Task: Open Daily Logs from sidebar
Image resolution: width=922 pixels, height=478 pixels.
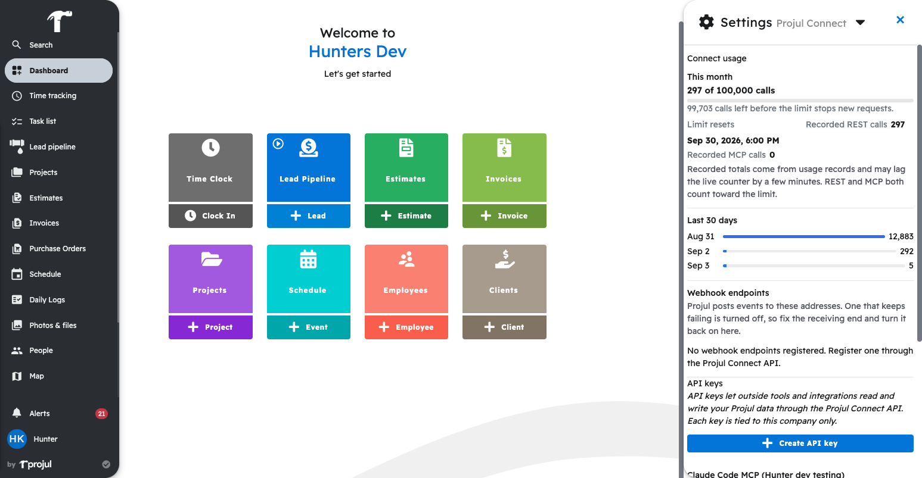Action: 58,300
